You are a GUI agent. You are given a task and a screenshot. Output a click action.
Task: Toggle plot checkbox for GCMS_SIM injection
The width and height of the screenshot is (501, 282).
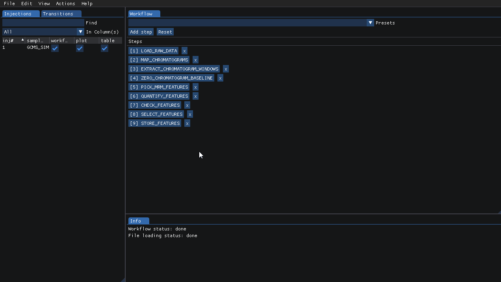point(80,48)
